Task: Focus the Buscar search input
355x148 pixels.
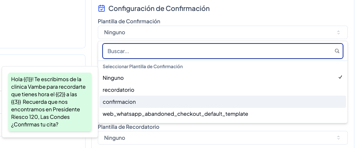Action: pyautogui.click(x=219, y=51)
